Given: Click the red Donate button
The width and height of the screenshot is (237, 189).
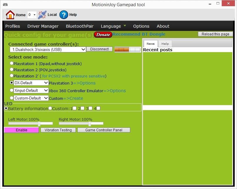Looking at the screenshot, I should [x=103, y=34].
